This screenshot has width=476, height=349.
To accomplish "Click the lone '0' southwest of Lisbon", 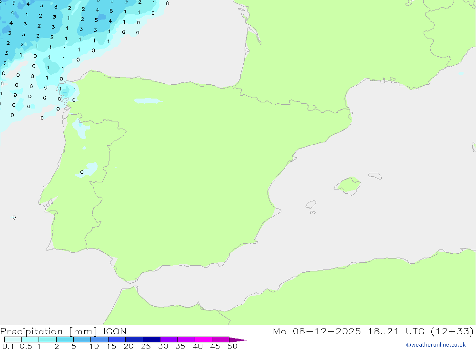I will [x=14, y=218].
